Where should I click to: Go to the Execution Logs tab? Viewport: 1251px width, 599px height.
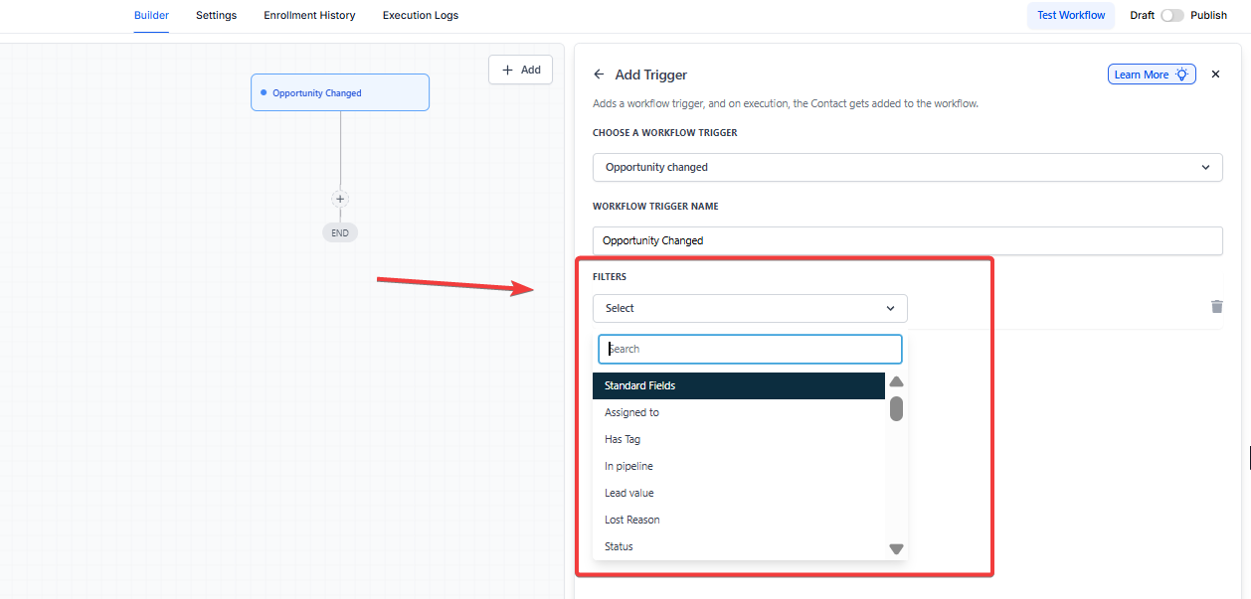pos(421,16)
